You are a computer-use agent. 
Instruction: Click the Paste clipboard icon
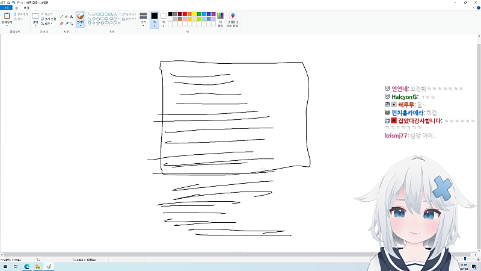coord(7,16)
